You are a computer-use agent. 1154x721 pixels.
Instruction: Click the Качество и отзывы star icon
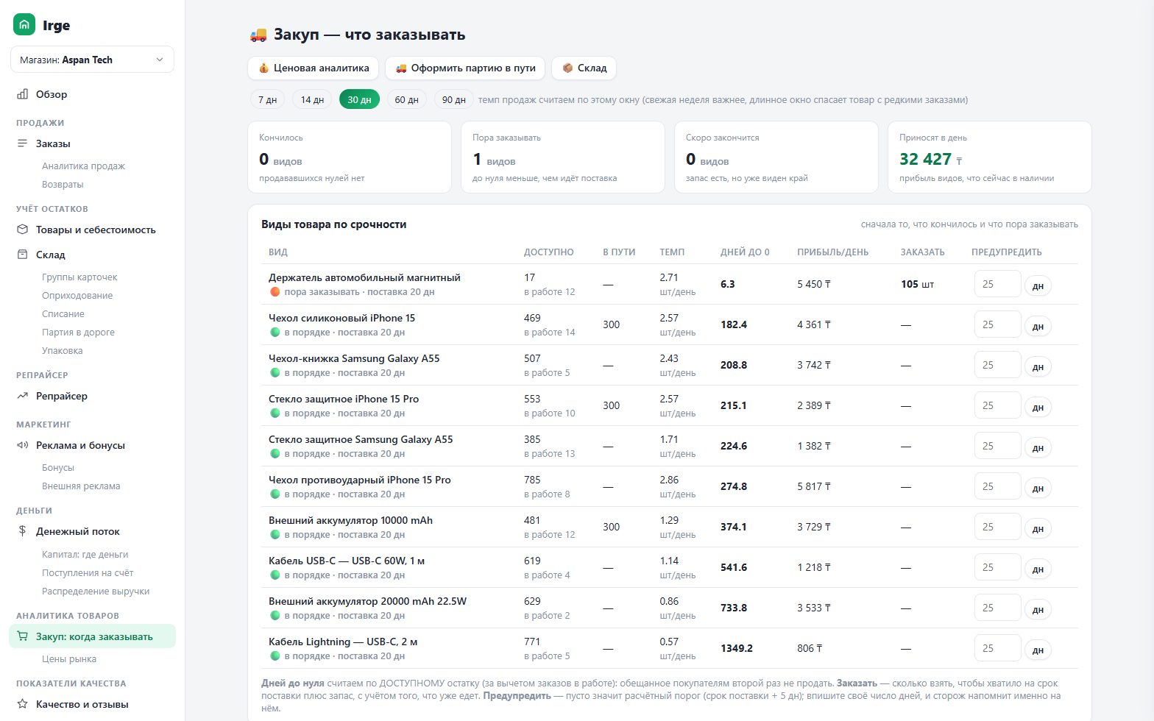point(23,704)
